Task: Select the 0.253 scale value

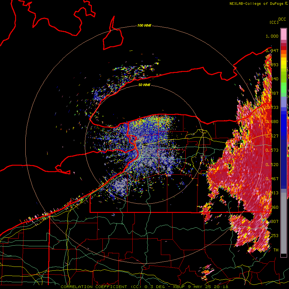Action: [x=272, y=236]
